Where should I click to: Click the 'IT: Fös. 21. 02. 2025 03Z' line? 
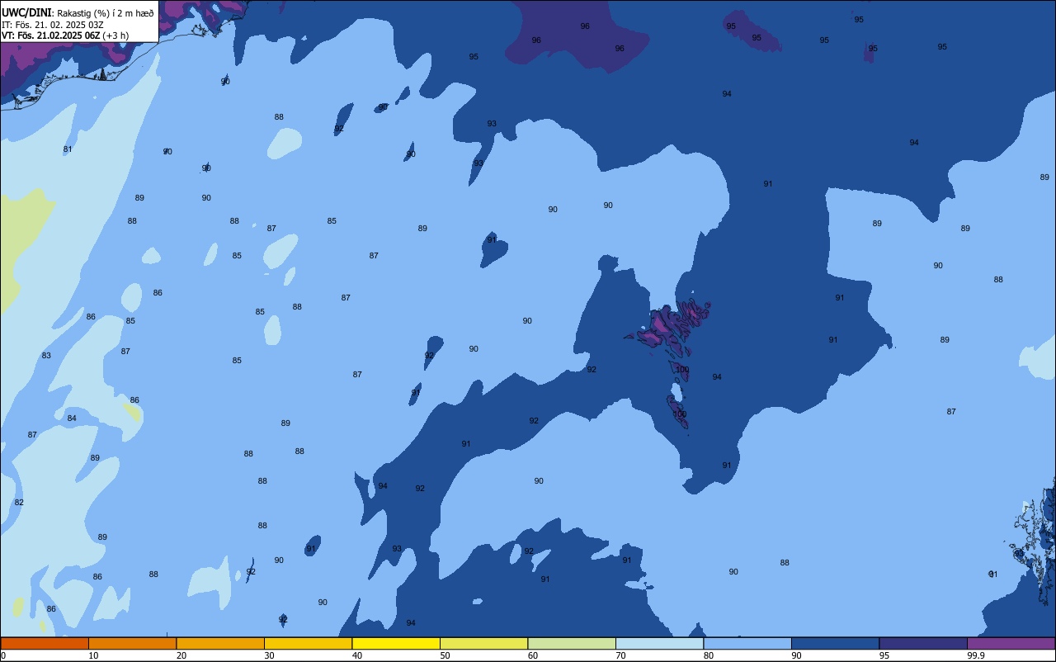52,24
